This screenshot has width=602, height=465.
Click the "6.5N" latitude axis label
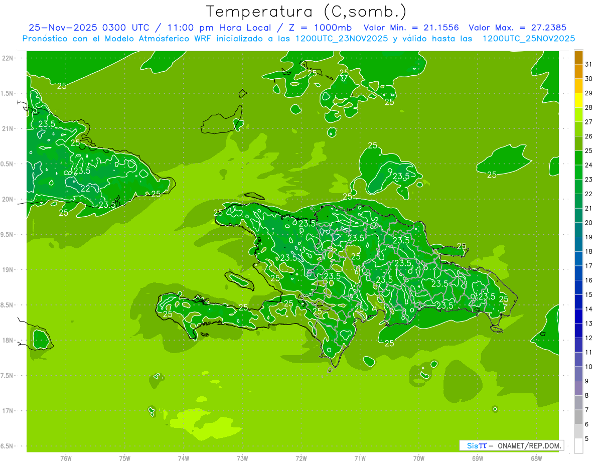tap(8, 446)
